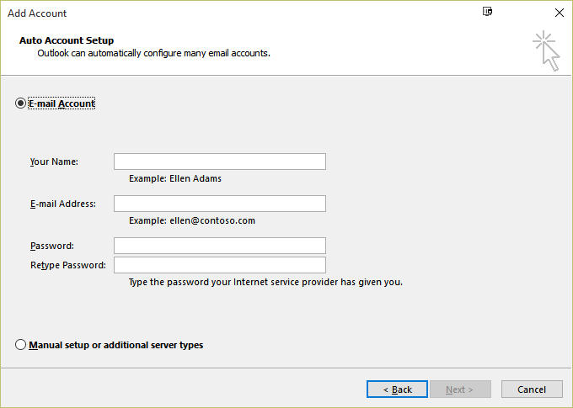Focus the E-mail Address input box
The width and height of the screenshot is (573, 408).
click(x=220, y=204)
